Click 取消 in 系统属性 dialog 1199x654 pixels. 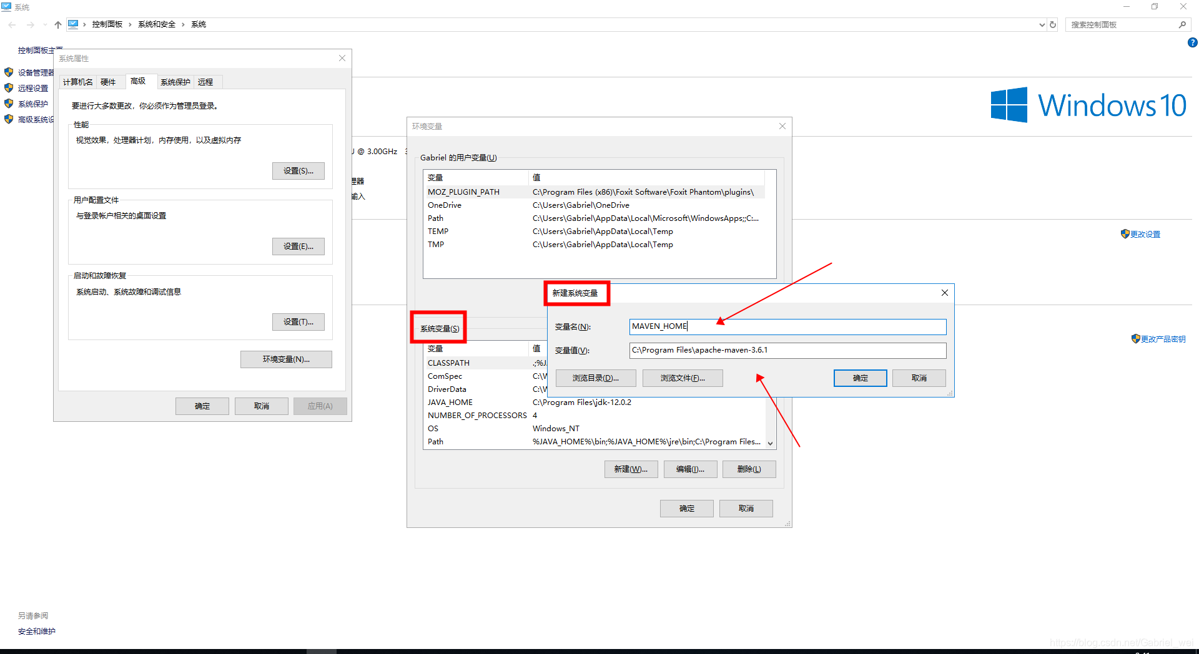point(262,406)
